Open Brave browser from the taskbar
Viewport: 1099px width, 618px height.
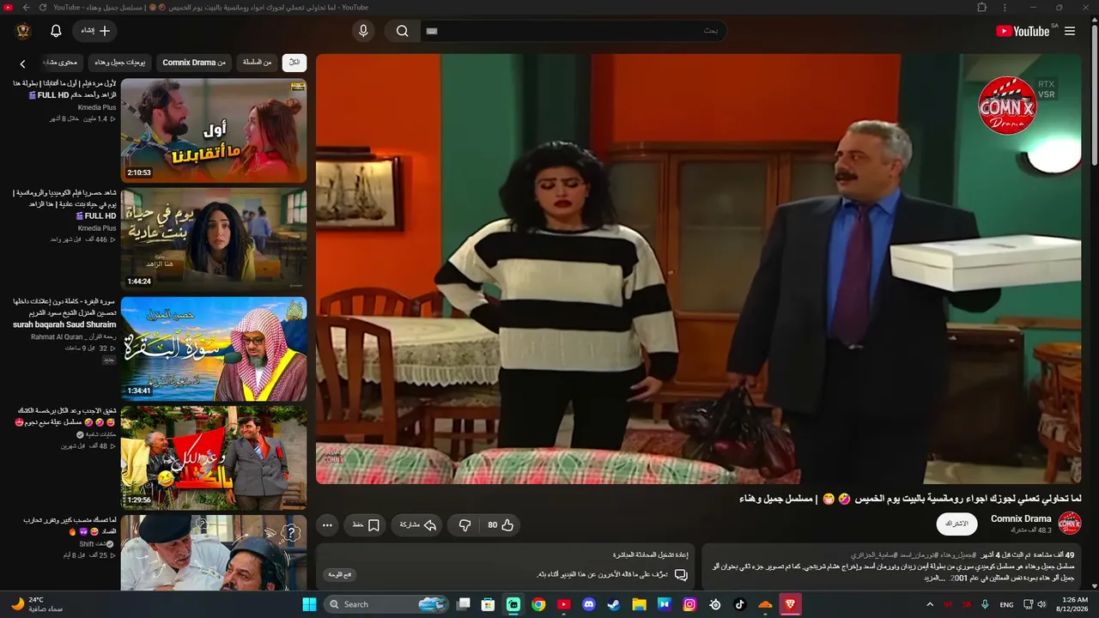(x=790, y=604)
